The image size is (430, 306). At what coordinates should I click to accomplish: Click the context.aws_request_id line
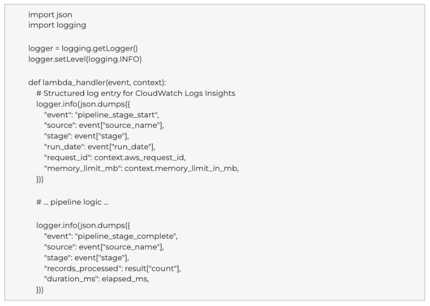click(x=115, y=158)
